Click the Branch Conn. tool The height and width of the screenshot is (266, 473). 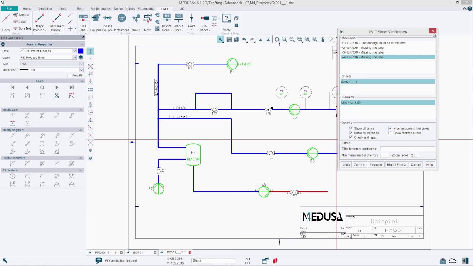(167, 22)
